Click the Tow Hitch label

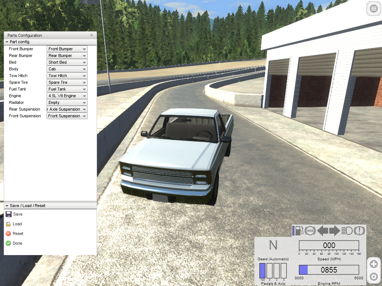click(x=18, y=76)
